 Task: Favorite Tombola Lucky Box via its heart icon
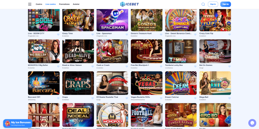195,66
